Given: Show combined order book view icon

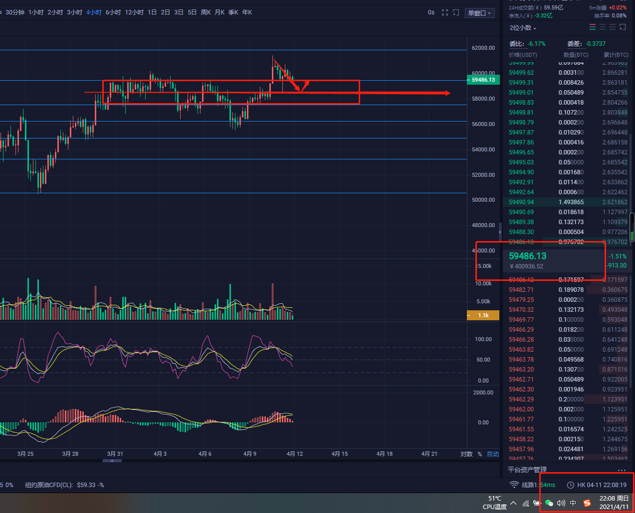Looking at the screenshot, I should click(x=593, y=27).
